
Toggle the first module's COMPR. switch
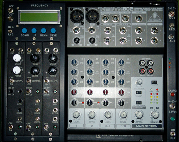pyautogui.click(x=11, y=81)
